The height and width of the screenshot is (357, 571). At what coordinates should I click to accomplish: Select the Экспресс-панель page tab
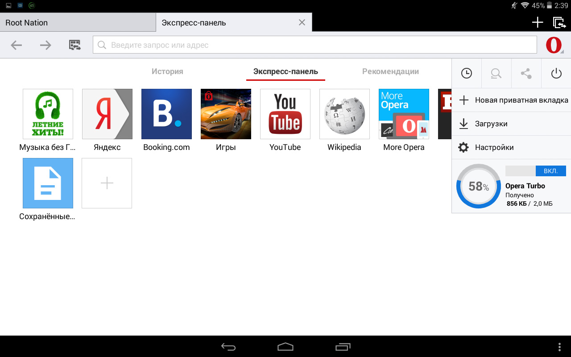pos(285,71)
